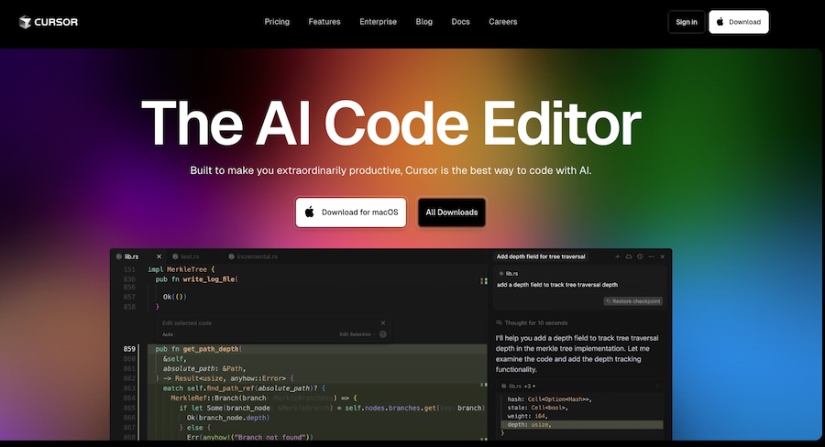Click the 'hash: Cell<Option<Hash>>,' diff line
Image resolution: width=825 pixels, height=447 pixels.
549,399
